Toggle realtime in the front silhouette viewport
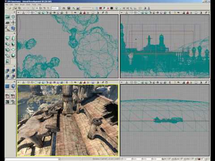 (127, 13)
